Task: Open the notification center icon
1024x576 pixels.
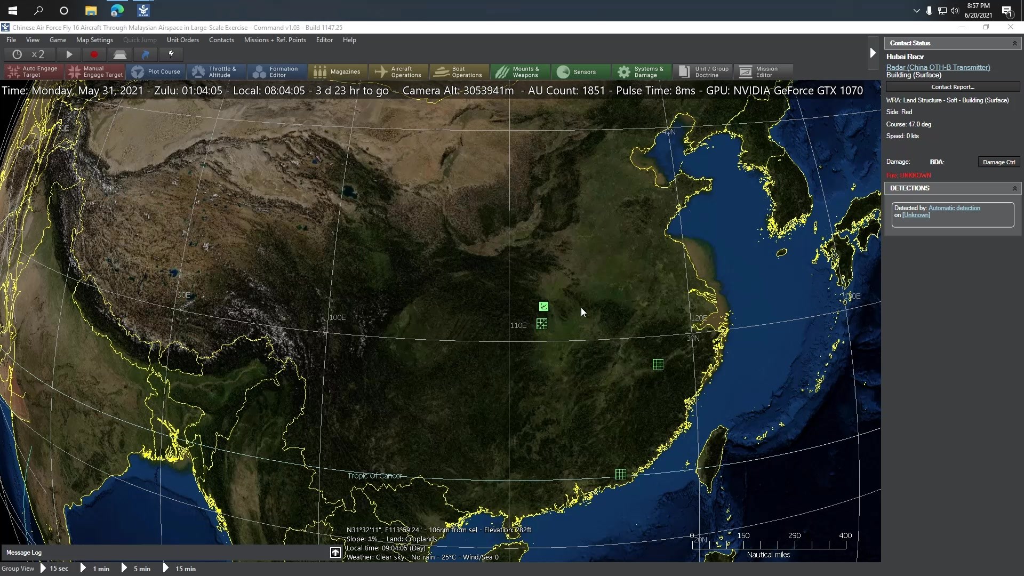Action: click(x=1007, y=11)
